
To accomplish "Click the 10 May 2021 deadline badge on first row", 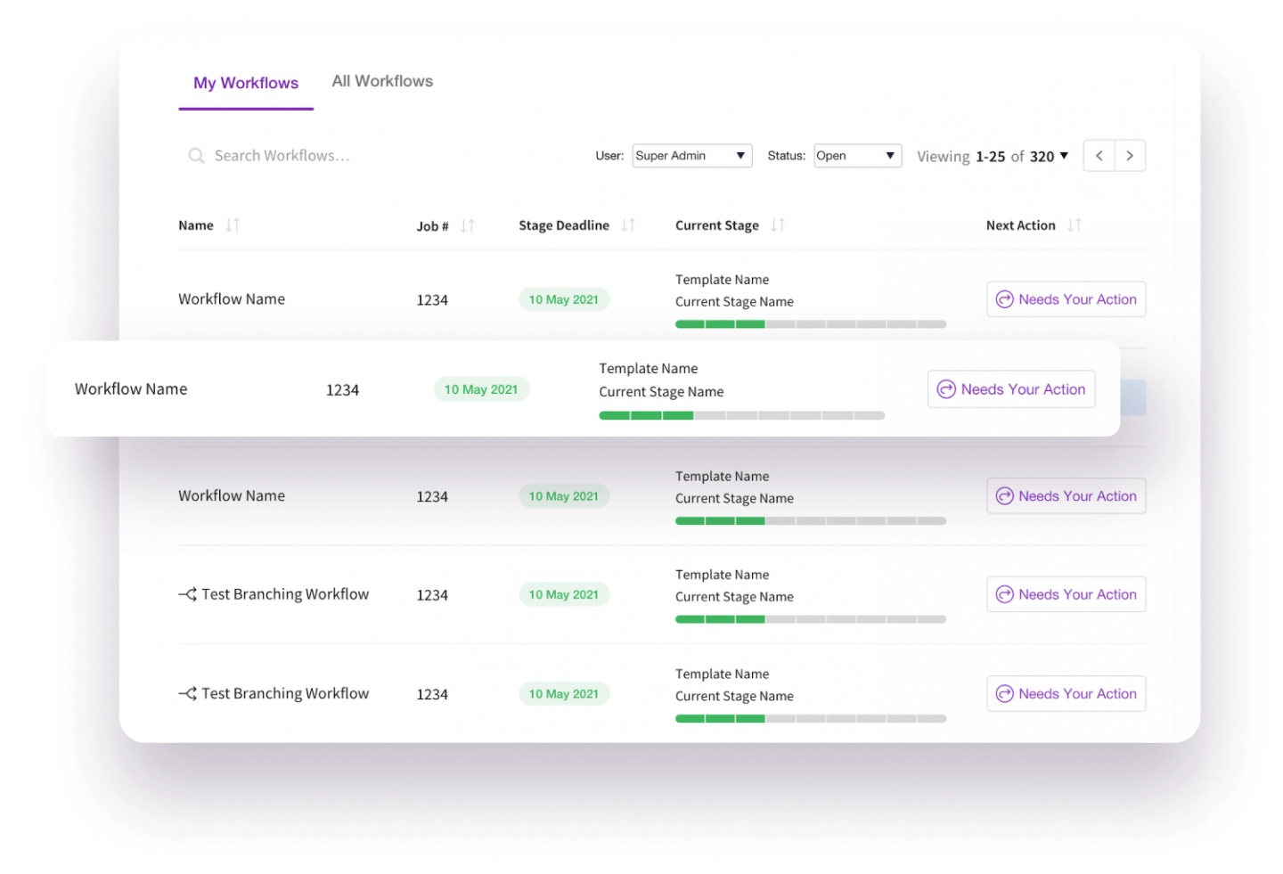I will [564, 299].
